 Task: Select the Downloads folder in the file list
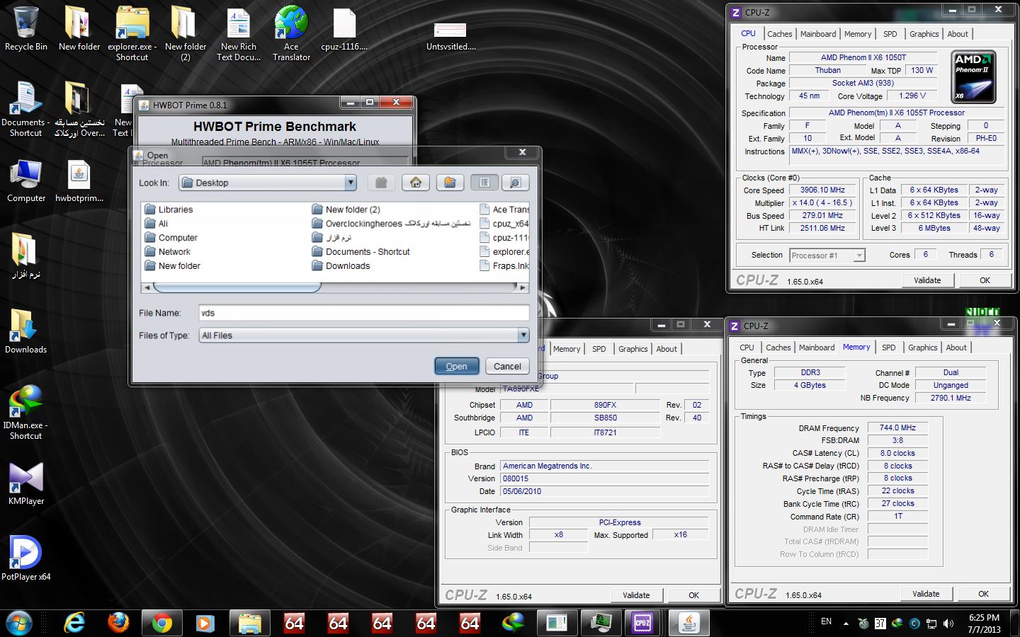pyautogui.click(x=341, y=266)
